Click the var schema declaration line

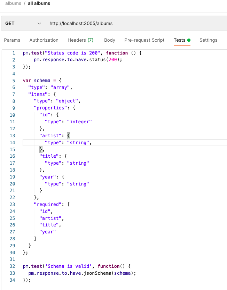pos(42,81)
